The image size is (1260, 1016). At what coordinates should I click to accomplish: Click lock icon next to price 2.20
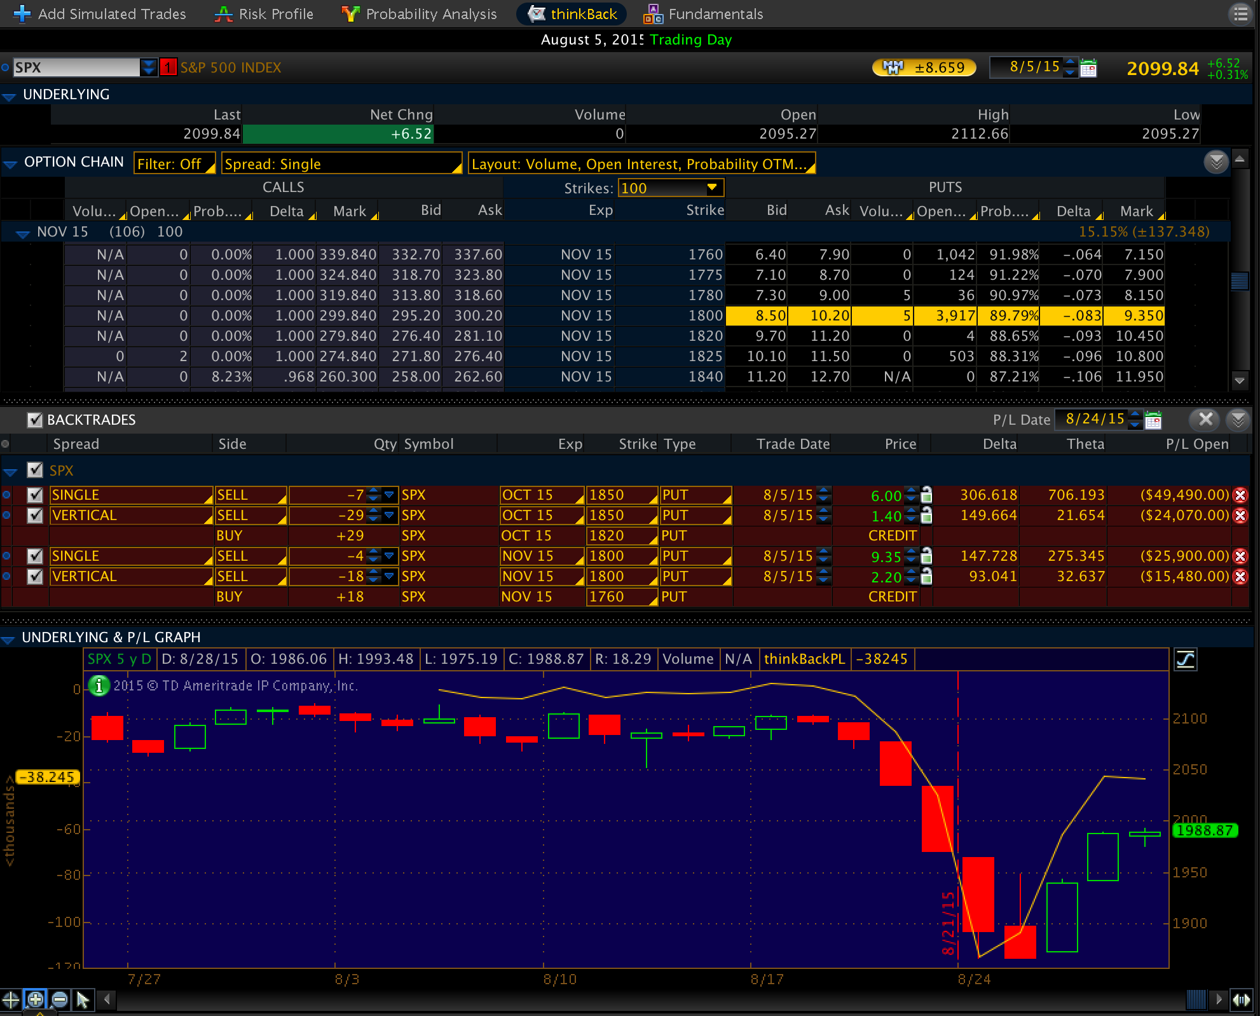pos(927,575)
